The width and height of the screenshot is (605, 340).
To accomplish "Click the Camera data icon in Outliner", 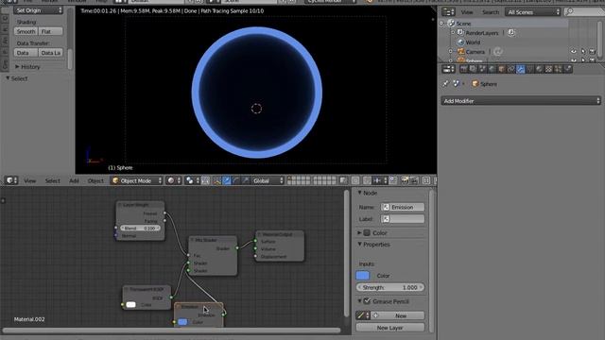I will pos(498,51).
